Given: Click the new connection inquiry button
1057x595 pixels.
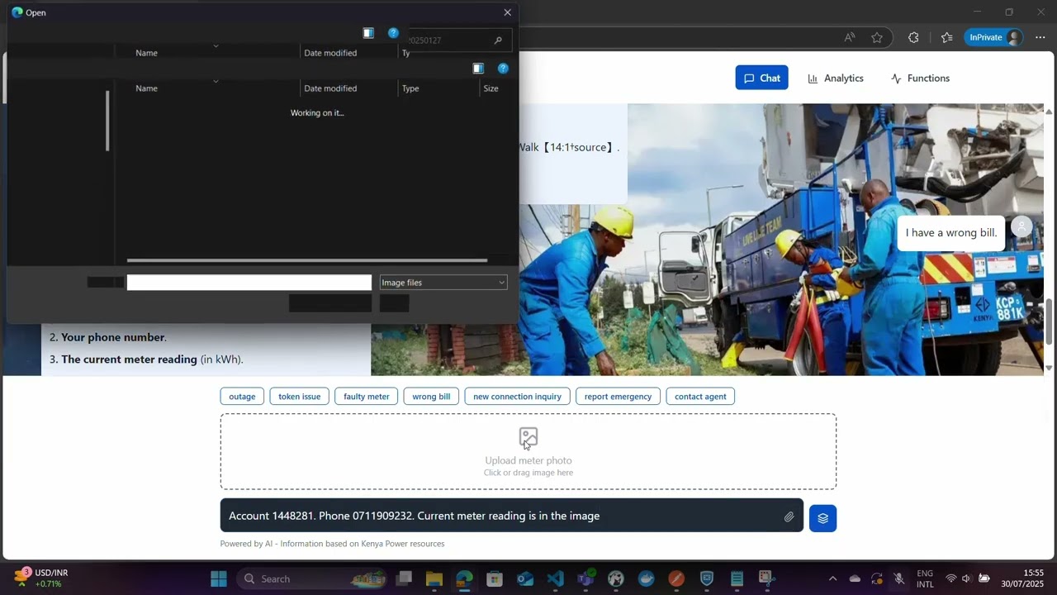Looking at the screenshot, I should click(x=517, y=397).
